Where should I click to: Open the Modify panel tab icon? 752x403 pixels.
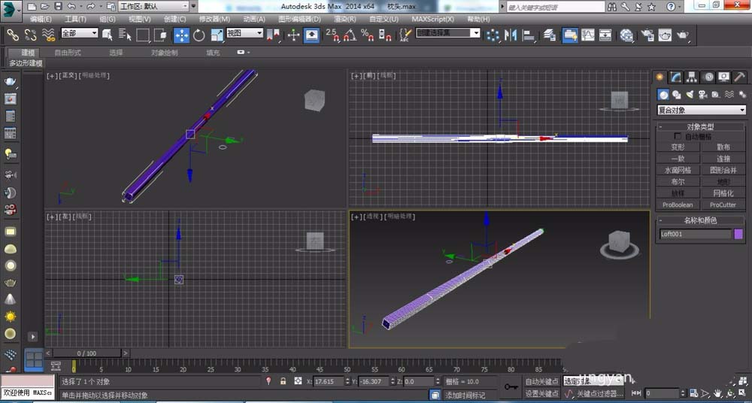(x=676, y=77)
